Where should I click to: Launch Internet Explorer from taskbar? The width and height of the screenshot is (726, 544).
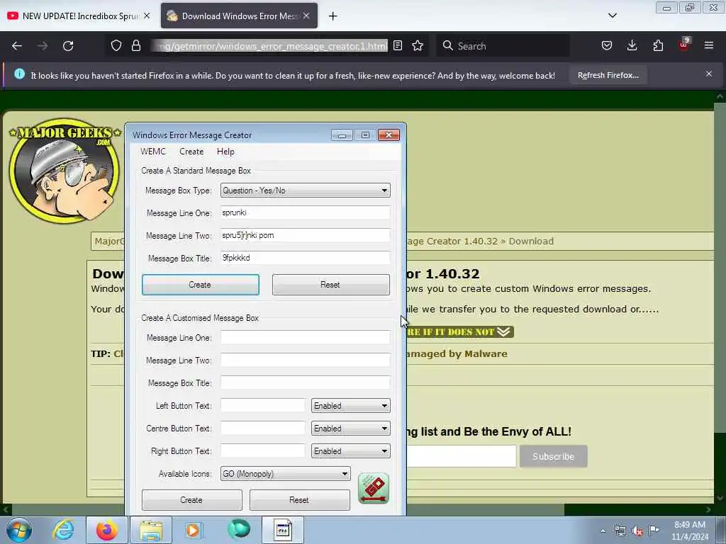click(x=63, y=530)
